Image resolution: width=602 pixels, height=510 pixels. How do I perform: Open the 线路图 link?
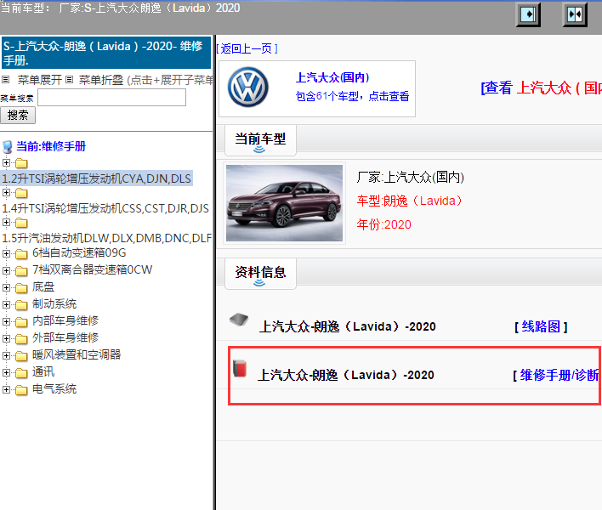click(541, 326)
